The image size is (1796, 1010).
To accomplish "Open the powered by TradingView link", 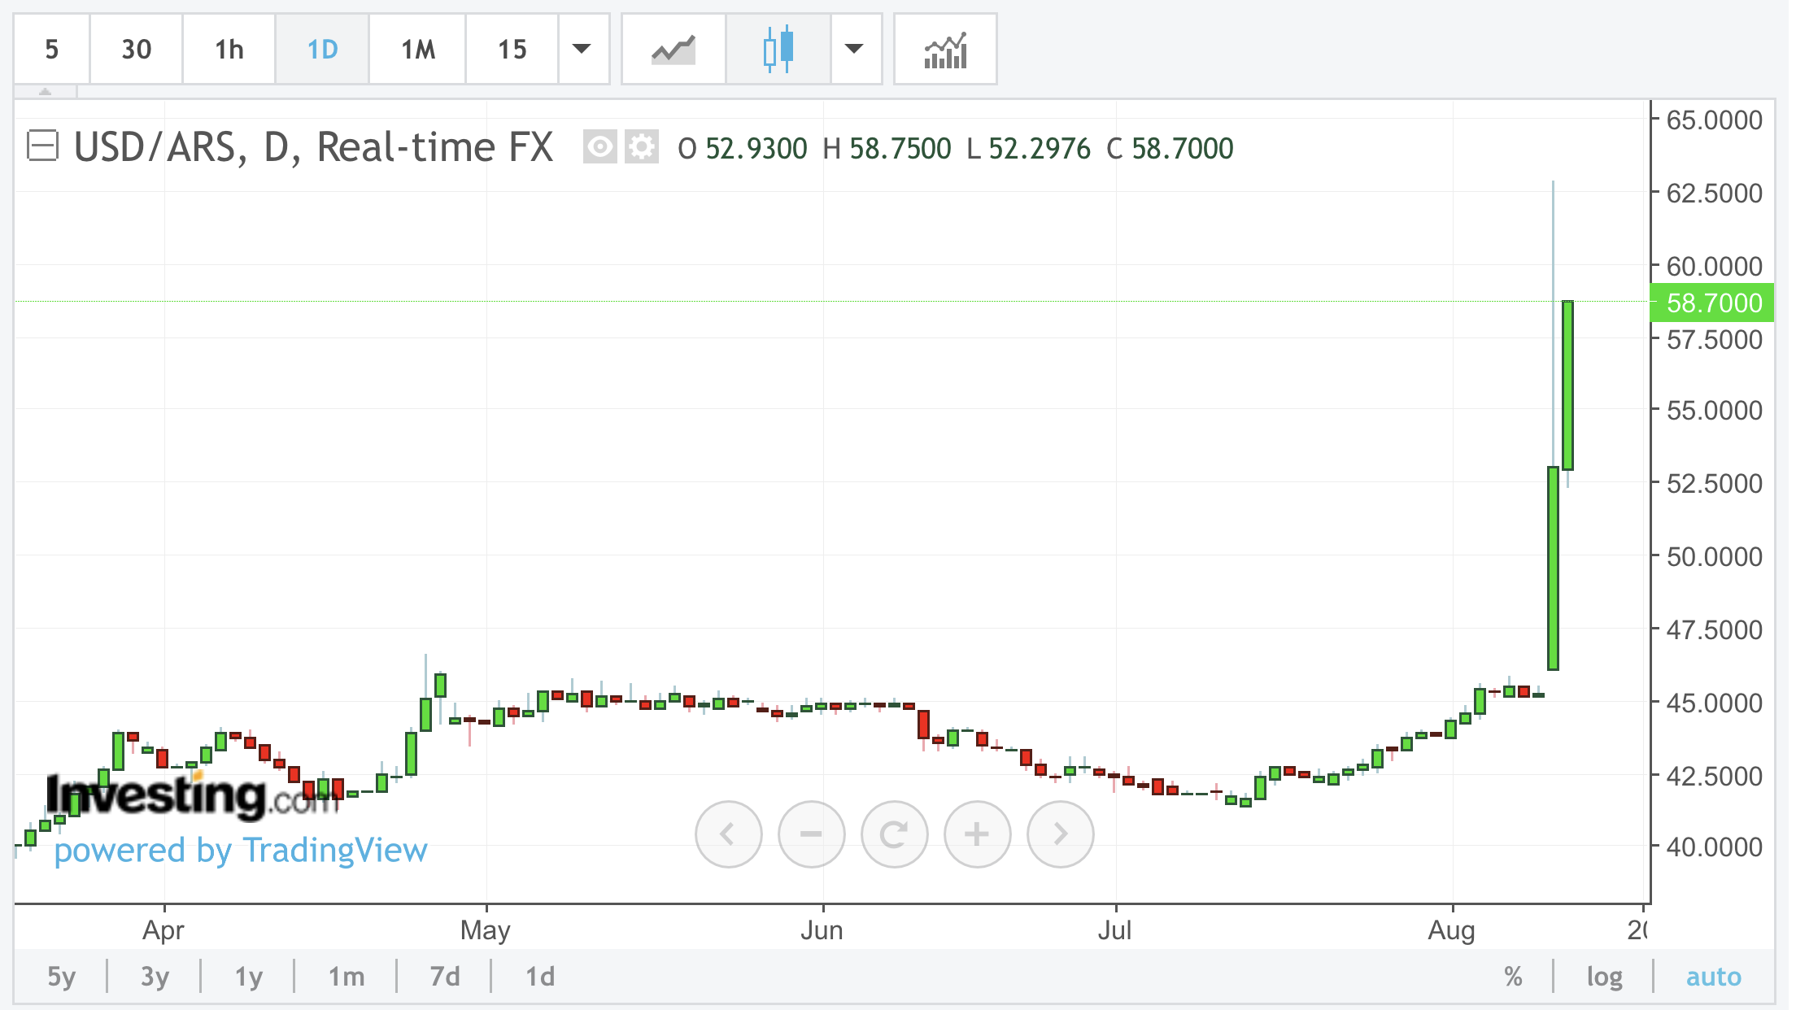I will [241, 851].
